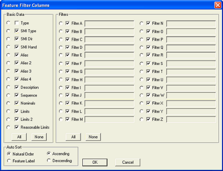
Task: Select the radio button beside Nominals
Action: pyautogui.click(x=8, y=103)
